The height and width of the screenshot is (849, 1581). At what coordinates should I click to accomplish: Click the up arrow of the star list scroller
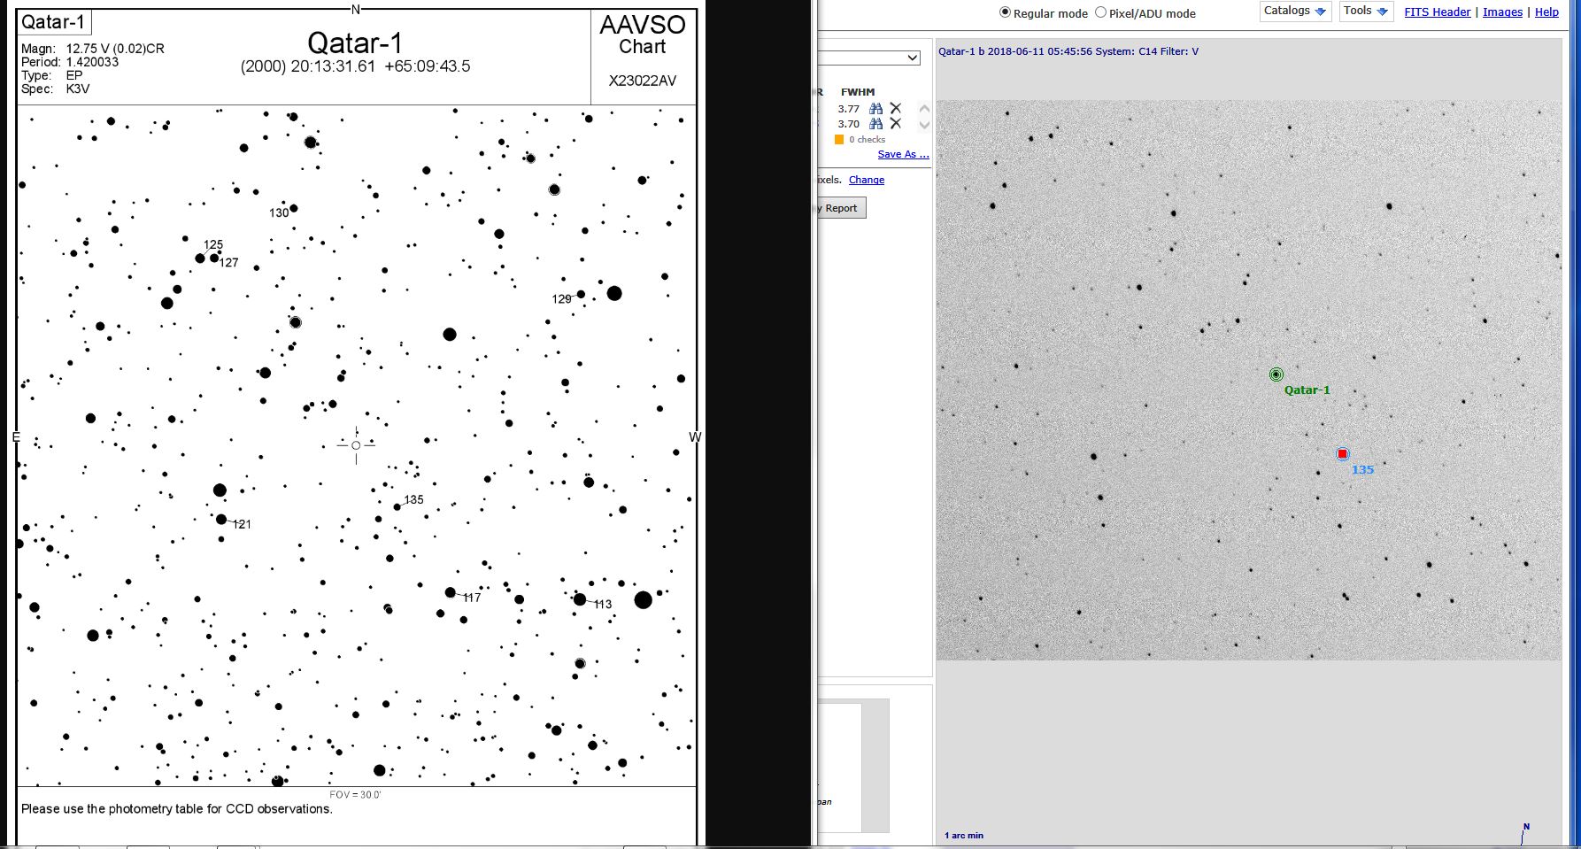pos(924,109)
